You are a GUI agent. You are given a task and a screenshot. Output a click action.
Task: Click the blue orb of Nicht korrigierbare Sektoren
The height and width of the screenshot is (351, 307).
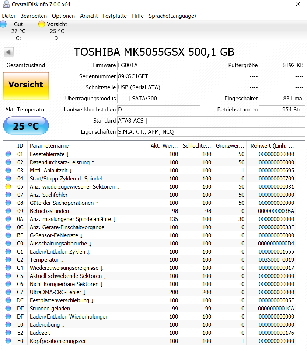coord(8,284)
